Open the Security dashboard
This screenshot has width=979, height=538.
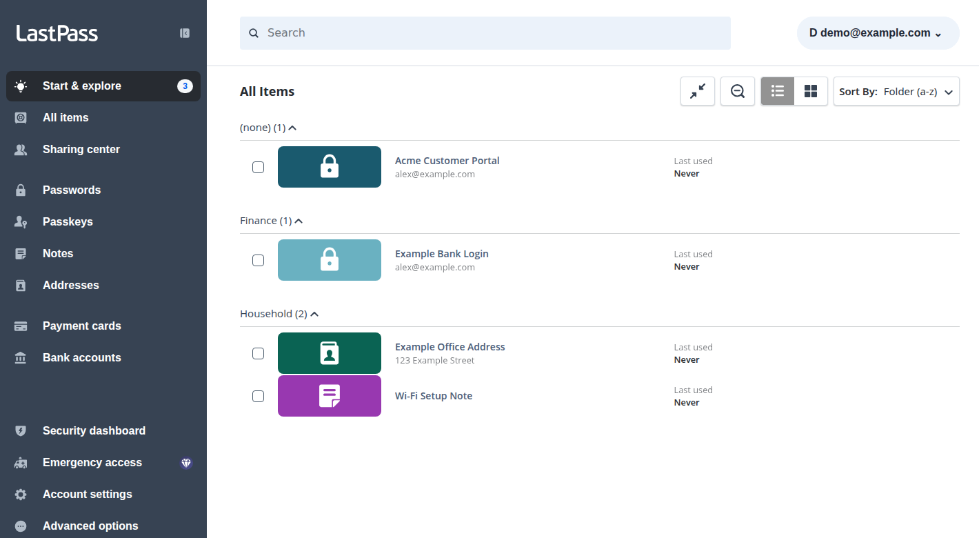(103, 431)
